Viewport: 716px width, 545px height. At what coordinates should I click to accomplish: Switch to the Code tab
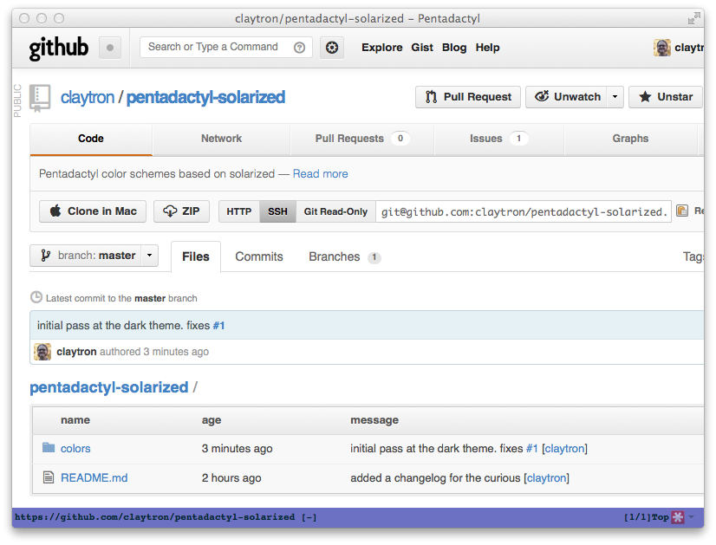coord(91,139)
